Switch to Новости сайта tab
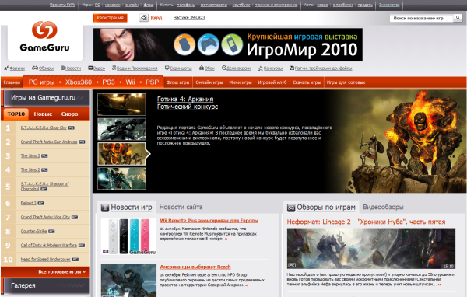The height and width of the screenshot is (297, 467). (181, 207)
